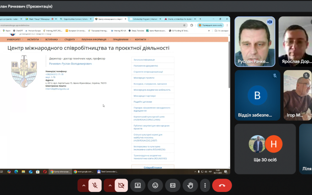Viewport: 312px width, 195px height.
Task: Open the emoji reactions picker
Action: pyautogui.click(x=155, y=185)
